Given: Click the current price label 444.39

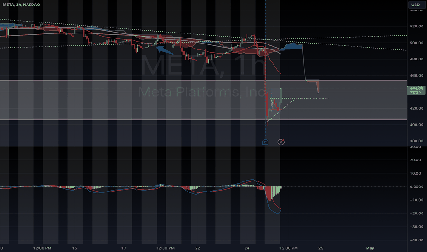Looking at the screenshot, I should click(416, 90).
